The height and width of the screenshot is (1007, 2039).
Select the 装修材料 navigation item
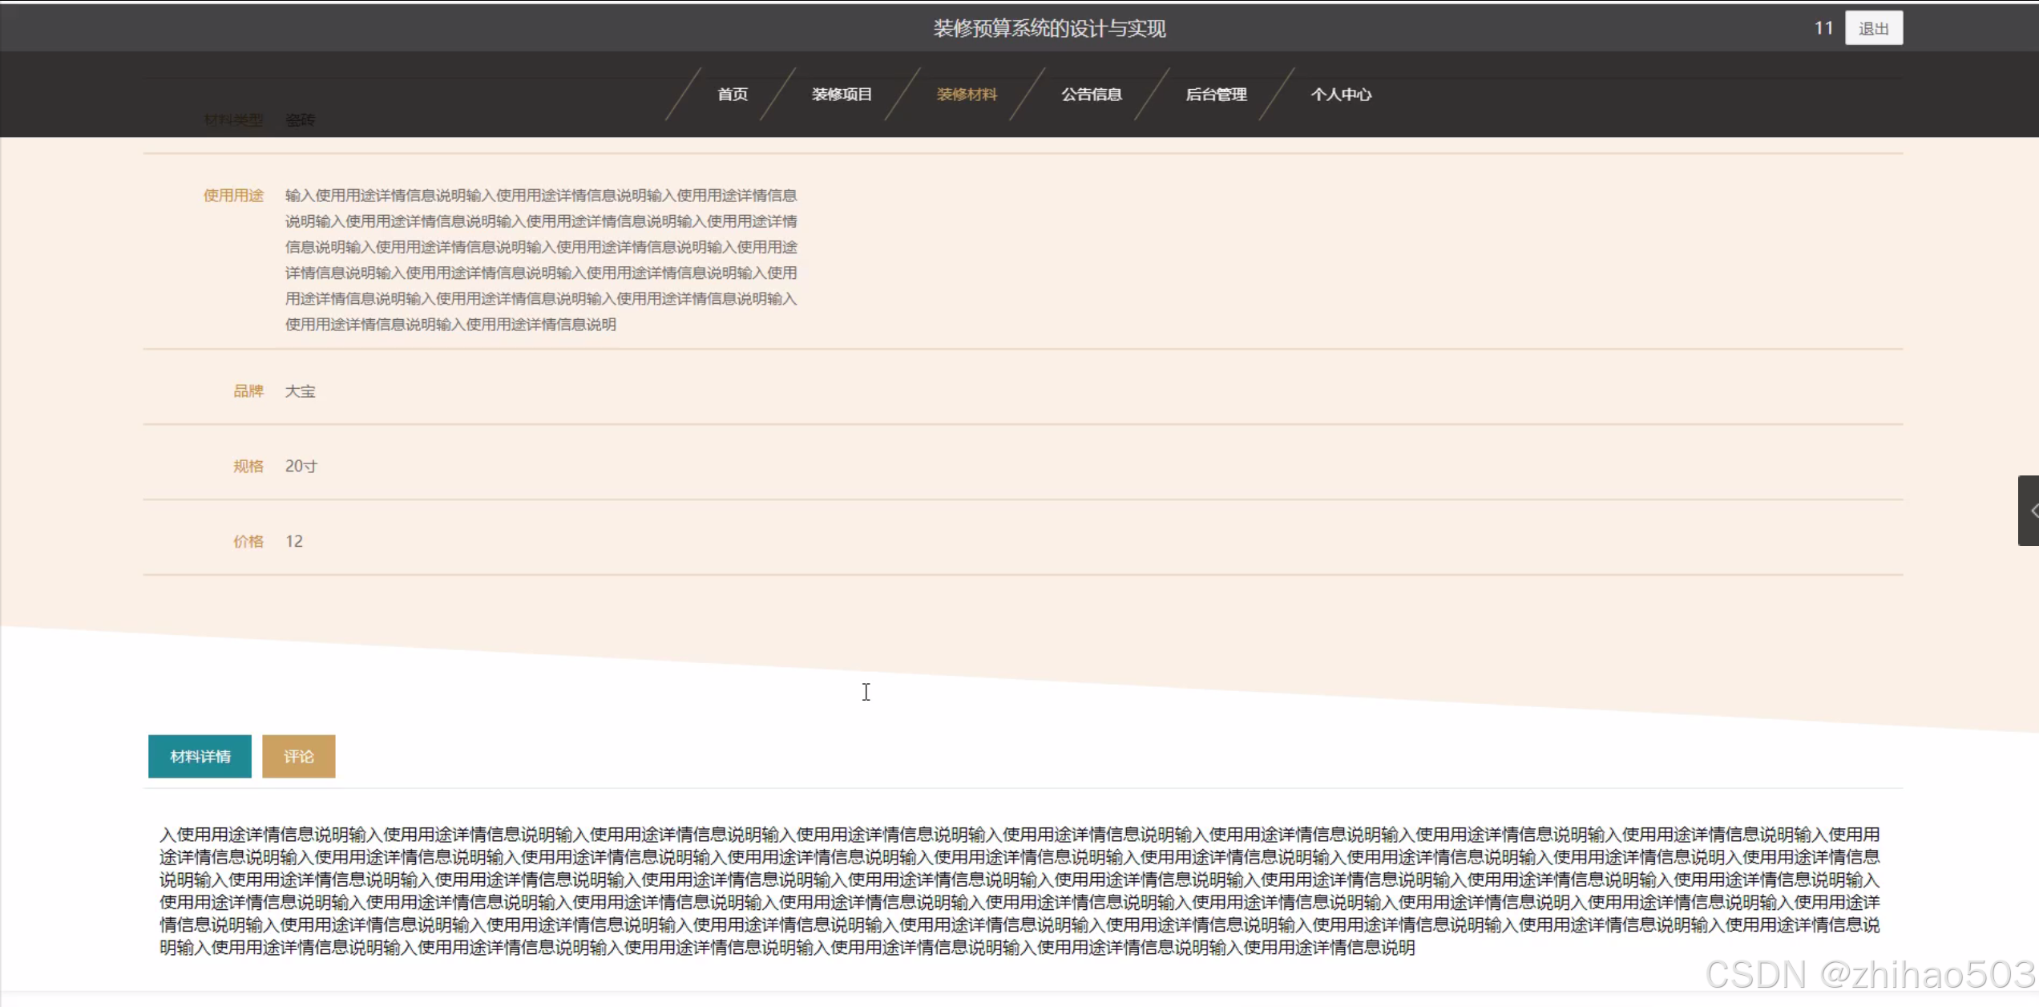click(x=967, y=95)
